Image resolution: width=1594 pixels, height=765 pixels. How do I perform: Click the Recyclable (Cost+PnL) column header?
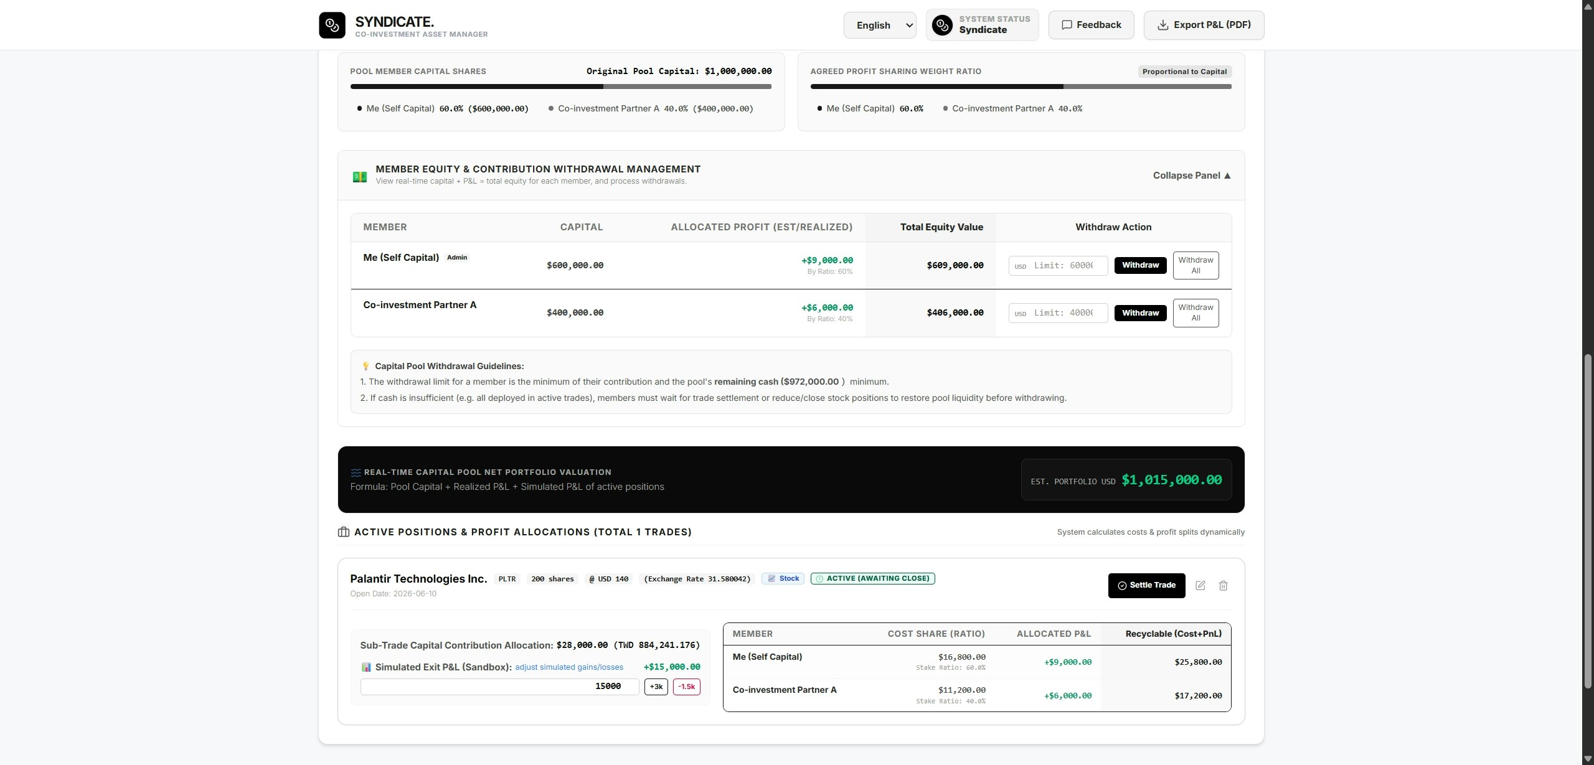[x=1173, y=634]
